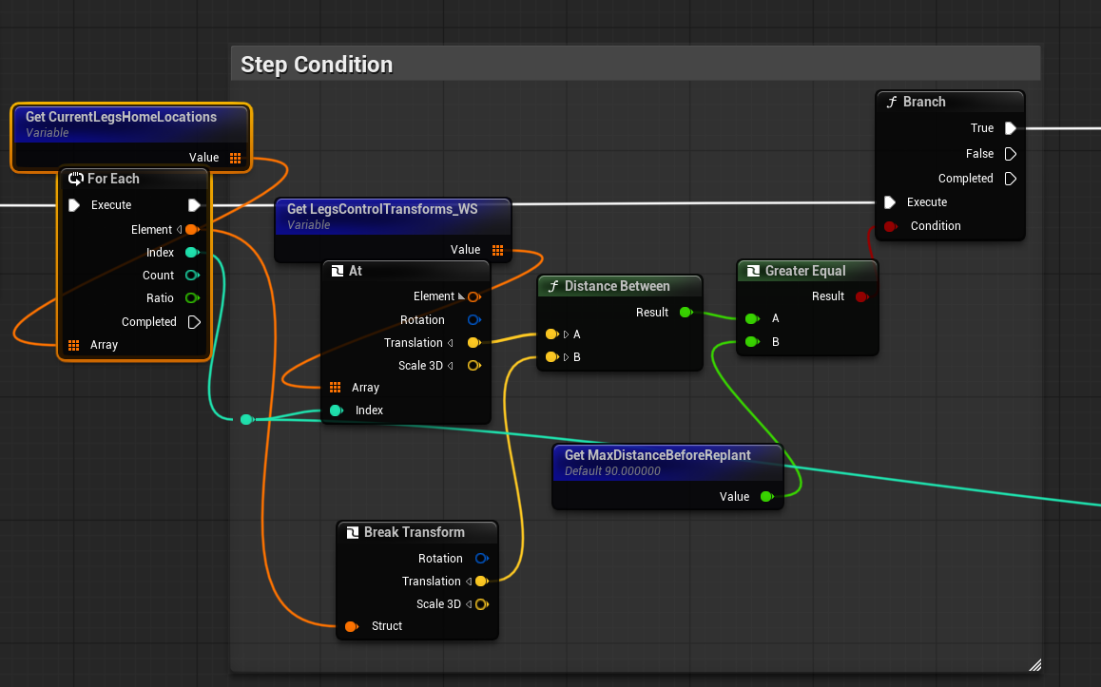
Task: Click the For Each Index output pin
Action: (192, 252)
